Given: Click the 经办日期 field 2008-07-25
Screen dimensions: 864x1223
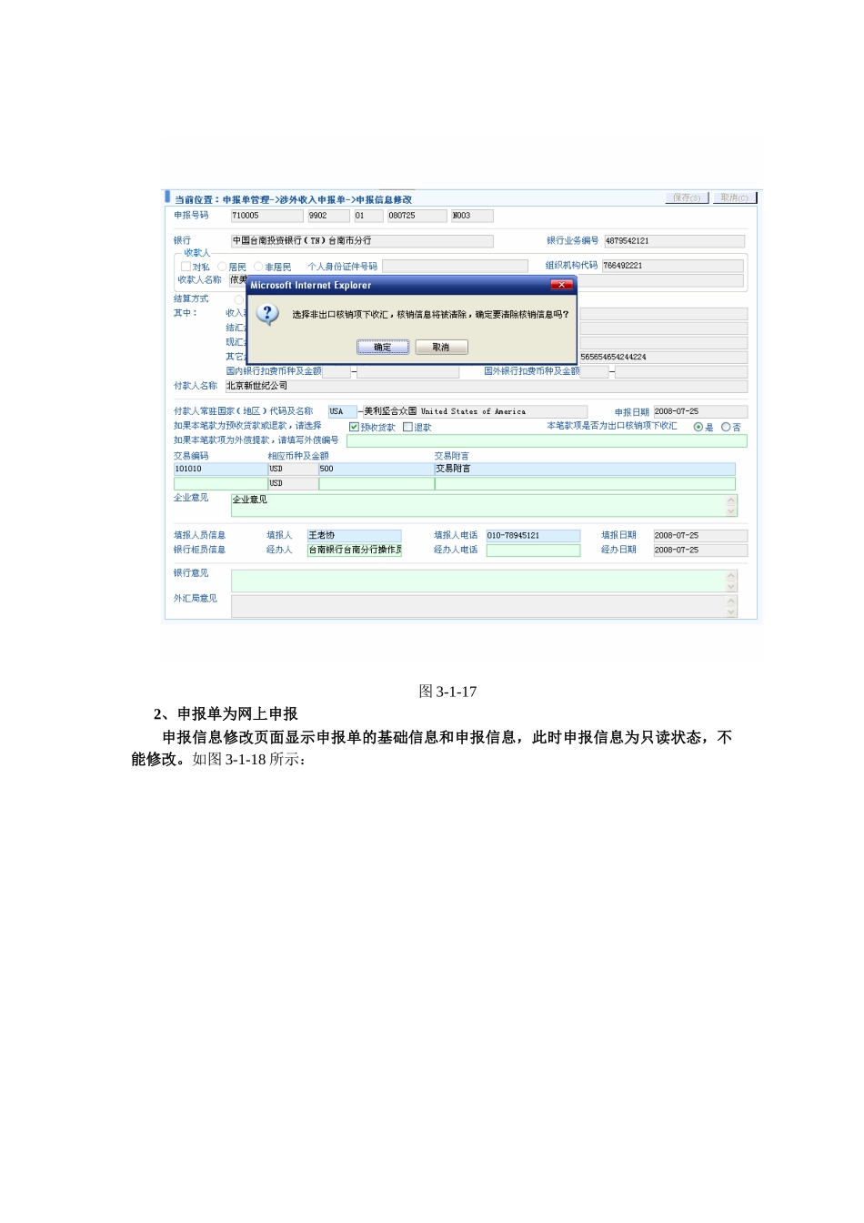Looking at the screenshot, I should [x=699, y=551].
